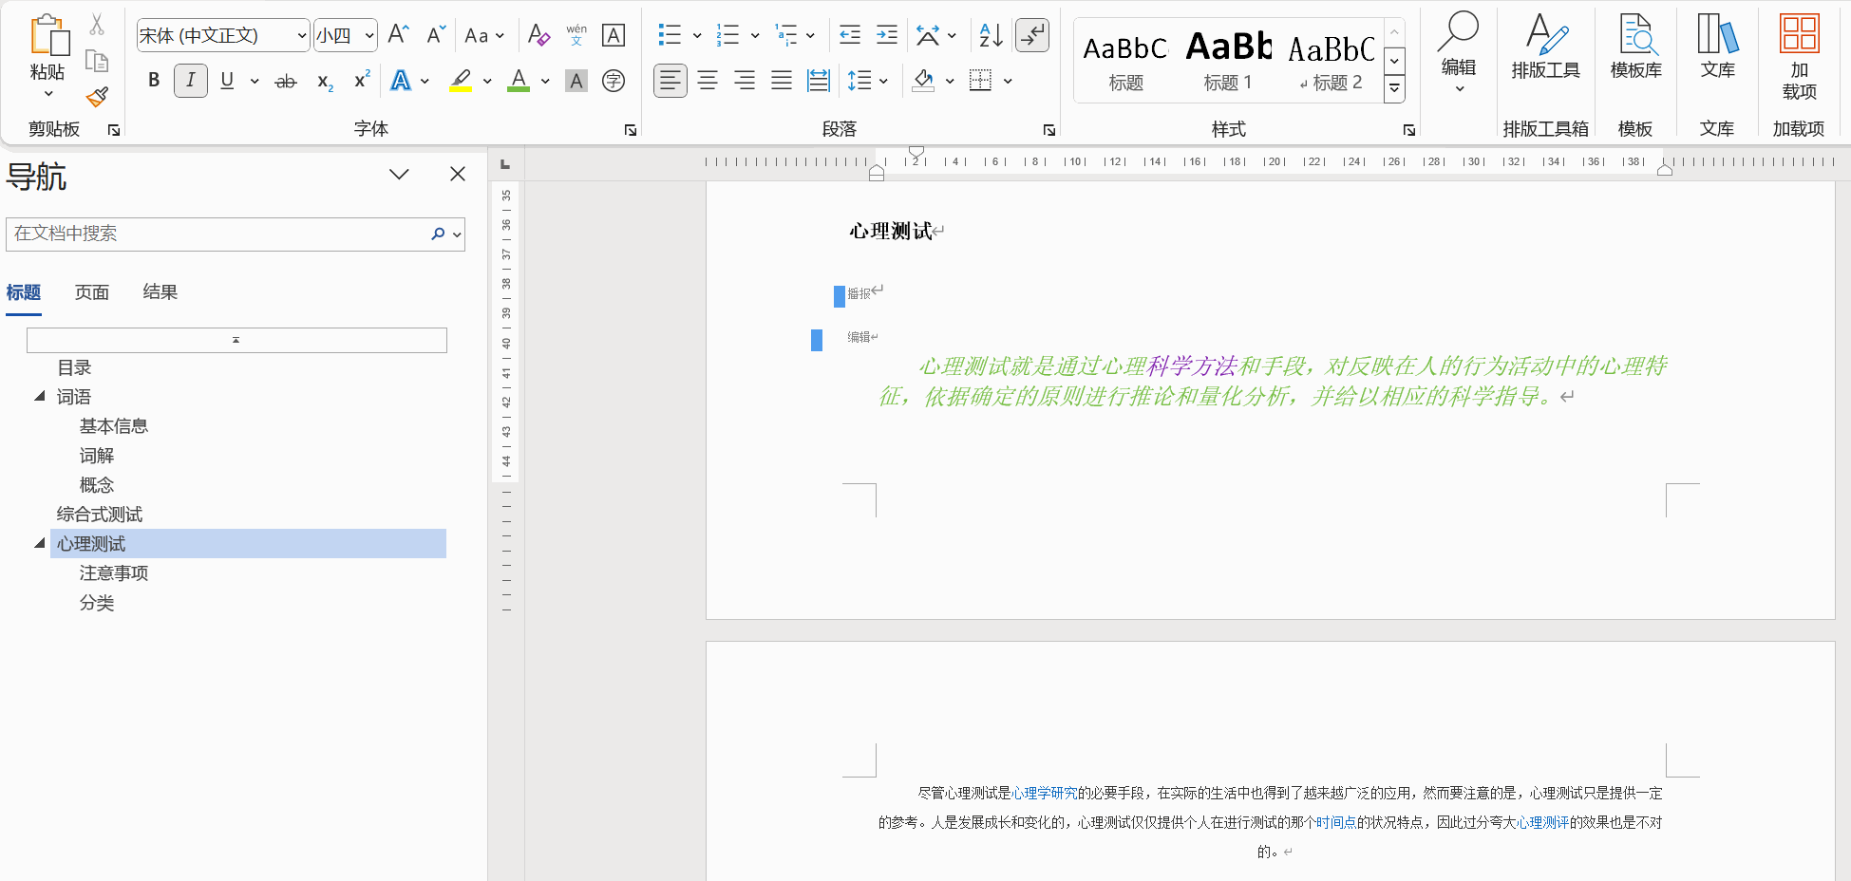This screenshot has width=1851, height=881.
Task: Click the document search input field
Action: tap(218, 234)
